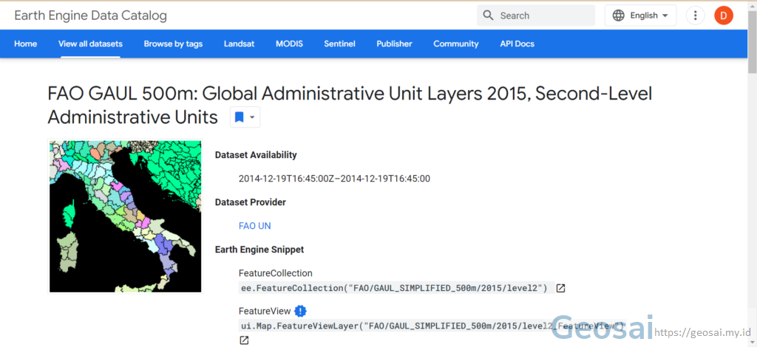
Task: Select View all datasets tab
Action: 90,44
